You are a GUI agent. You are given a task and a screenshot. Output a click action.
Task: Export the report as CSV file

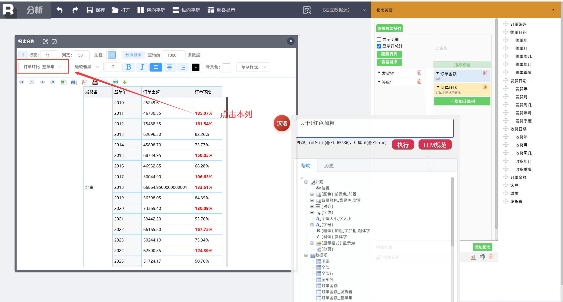[115, 82]
